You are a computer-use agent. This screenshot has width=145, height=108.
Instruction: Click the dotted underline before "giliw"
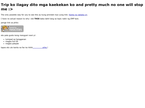pos(38,47)
